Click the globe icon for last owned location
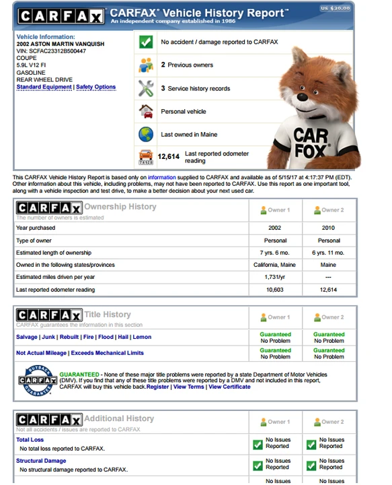392x485 pixels. [x=146, y=134]
